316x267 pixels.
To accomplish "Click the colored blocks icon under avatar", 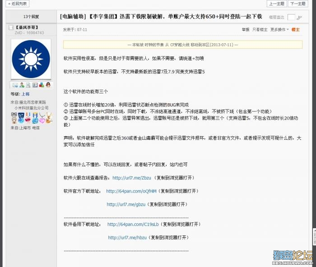I will [x=42, y=85].
